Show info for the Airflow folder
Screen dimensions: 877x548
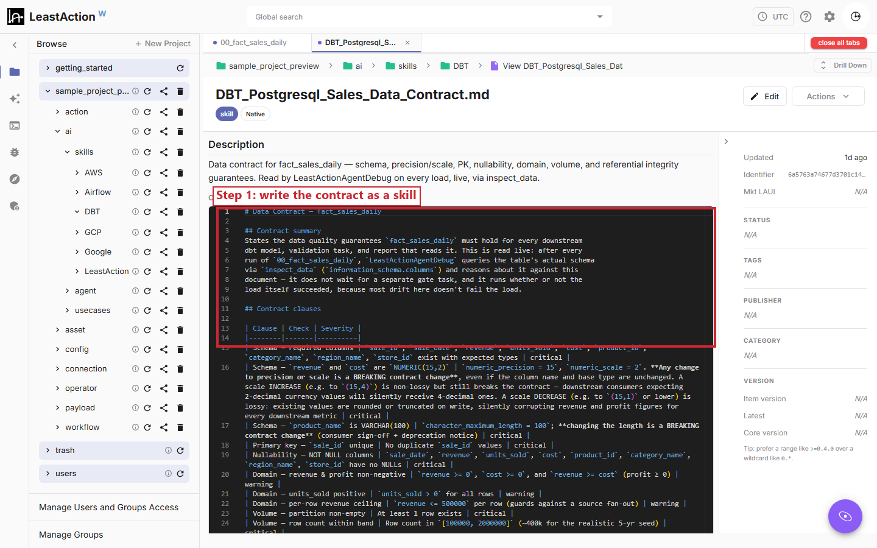pos(136,192)
